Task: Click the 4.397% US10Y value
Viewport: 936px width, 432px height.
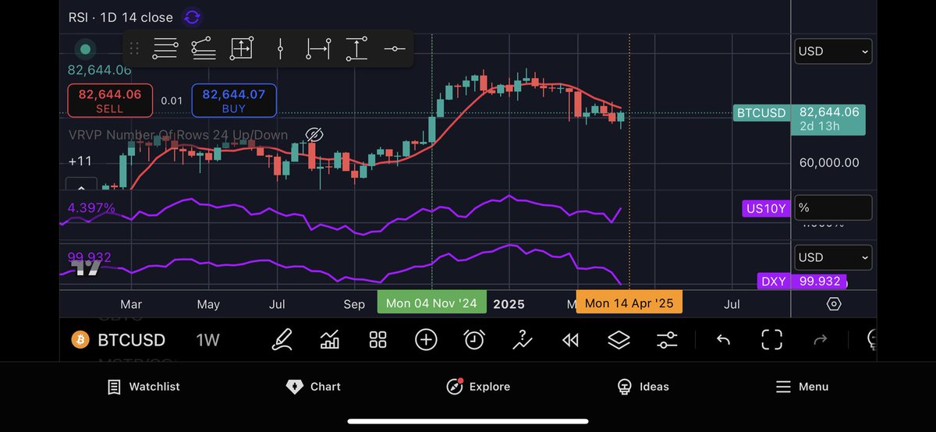Action: [x=91, y=208]
